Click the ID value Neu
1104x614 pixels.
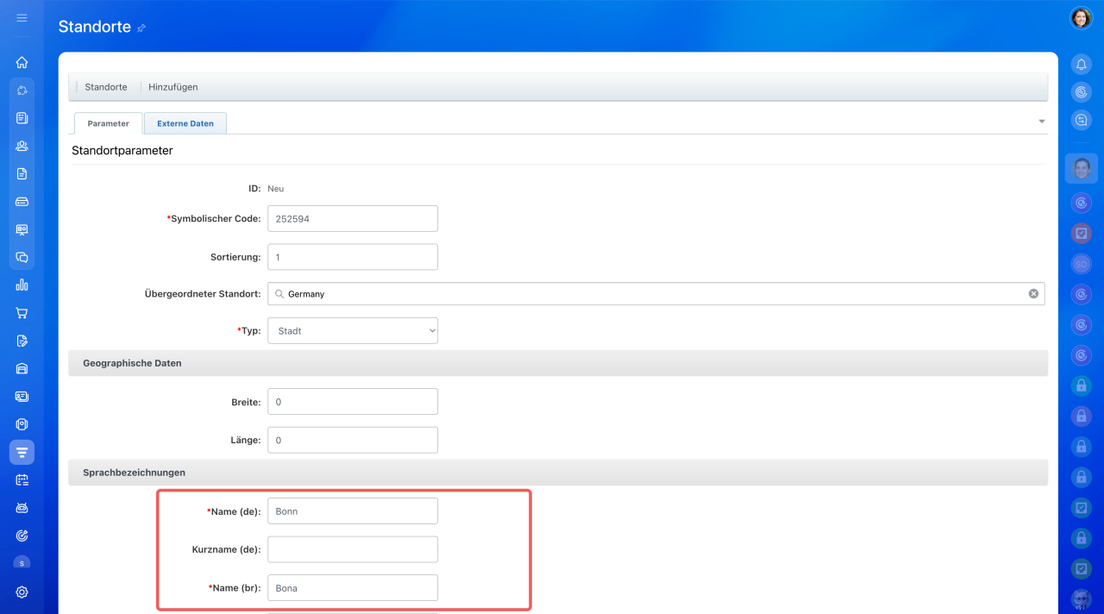point(275,188)
